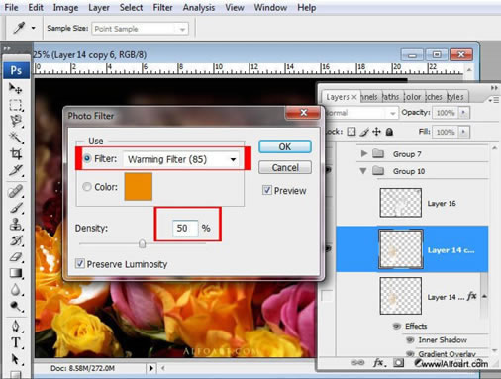
Task: Select the Color radio button
Action: 87,187
